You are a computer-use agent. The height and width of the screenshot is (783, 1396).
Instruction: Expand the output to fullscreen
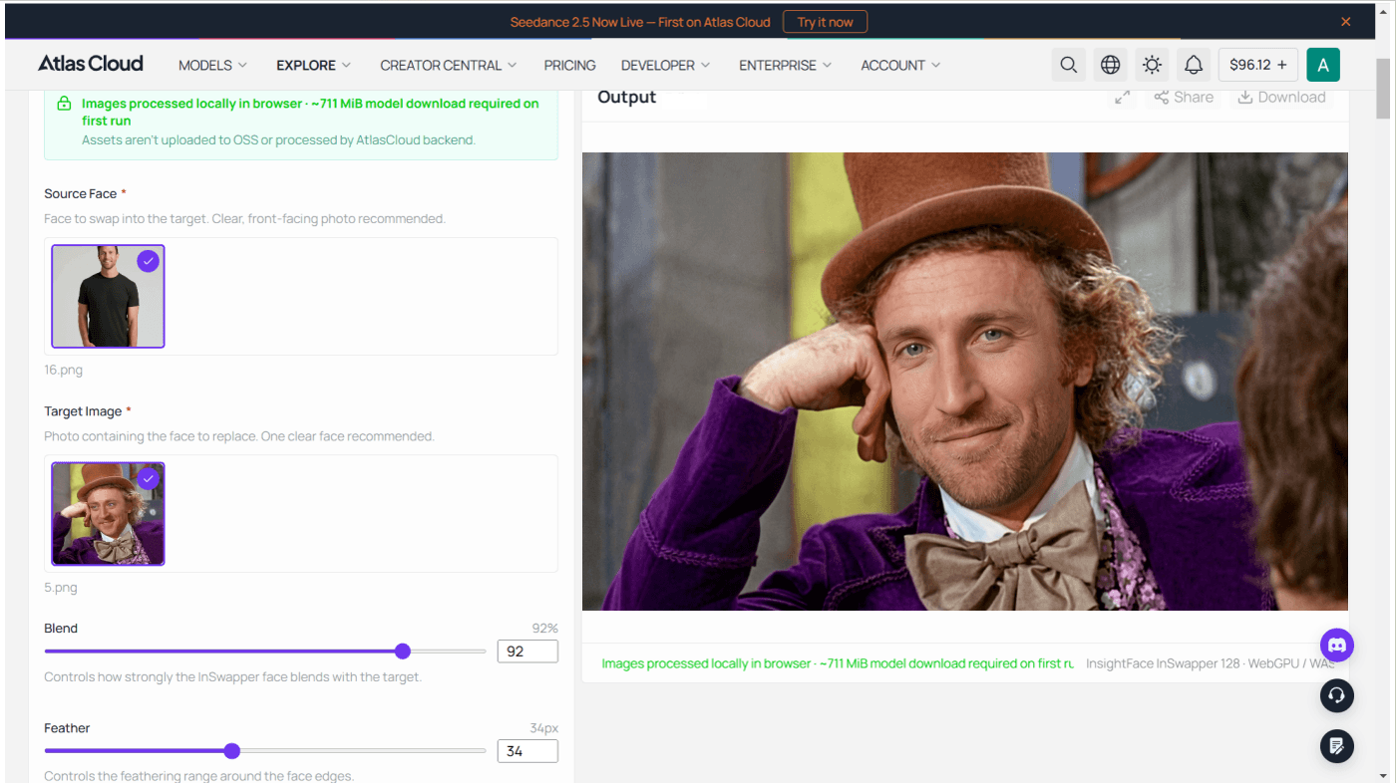pos(1123,97)
